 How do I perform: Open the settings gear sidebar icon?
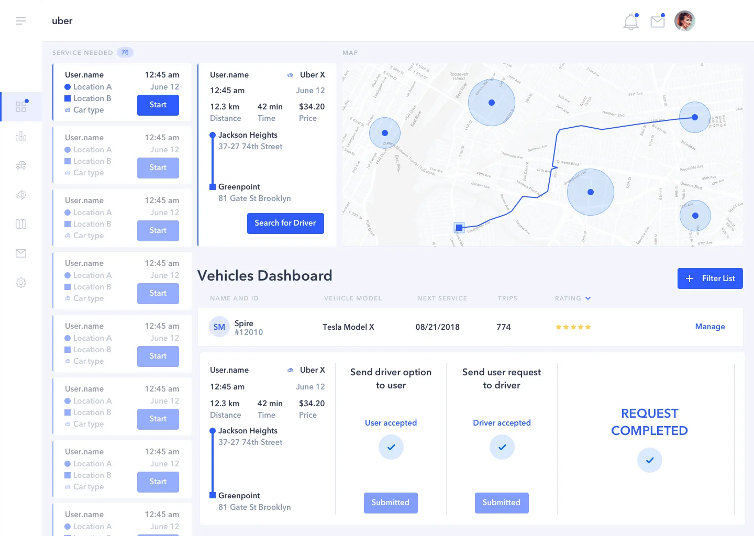(21, 283)
